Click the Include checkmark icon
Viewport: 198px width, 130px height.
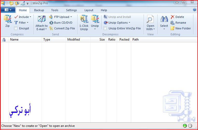pyautogui.click(x=16, y=17)
